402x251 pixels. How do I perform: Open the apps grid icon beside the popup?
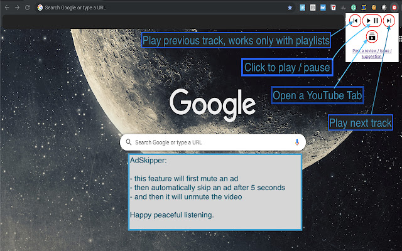coord(401,39)
